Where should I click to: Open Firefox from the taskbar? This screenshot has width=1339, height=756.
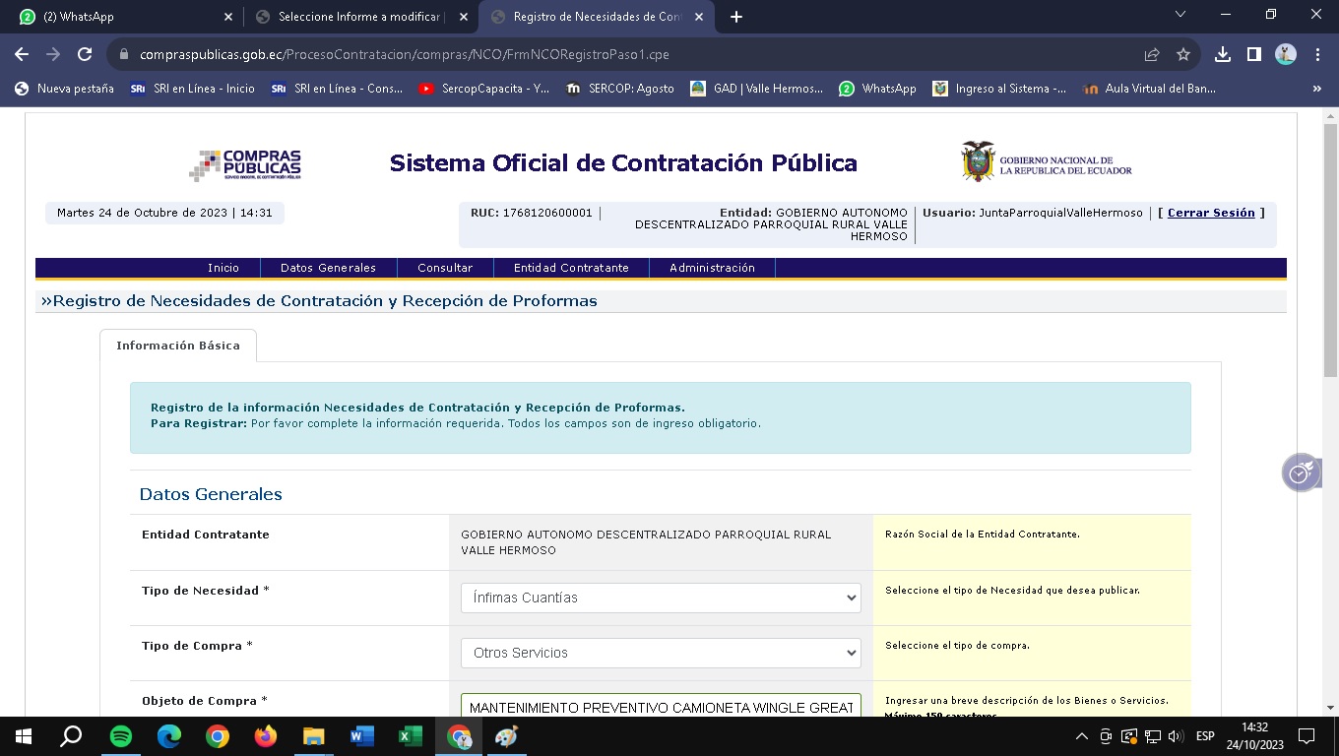coord(265,736)
